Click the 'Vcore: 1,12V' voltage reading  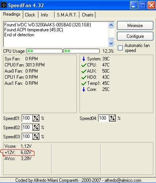(18, 146)
